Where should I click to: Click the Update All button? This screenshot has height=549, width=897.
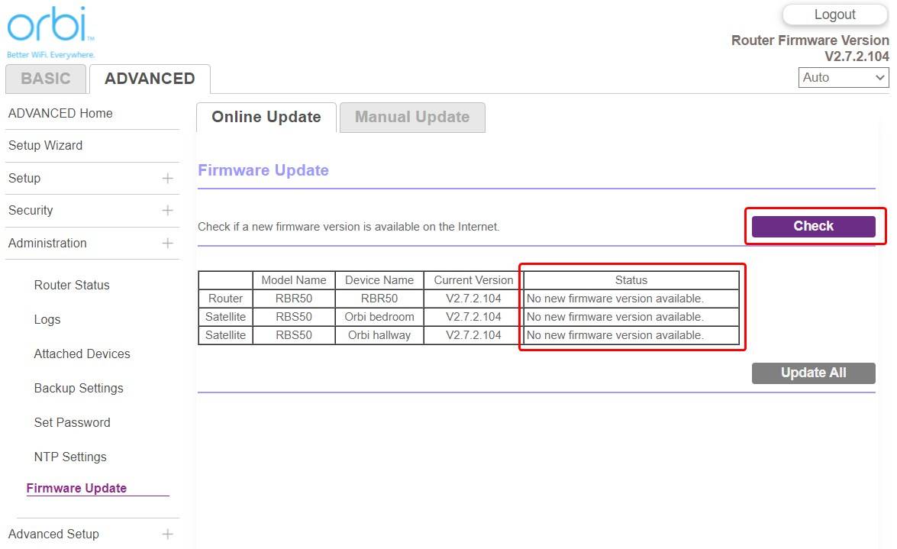(x=813, y=373)
